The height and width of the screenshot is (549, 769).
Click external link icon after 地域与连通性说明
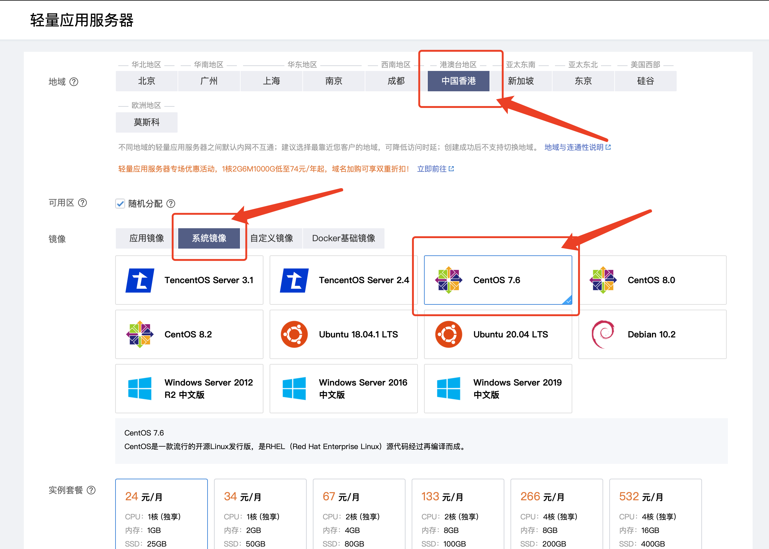(x=608, y=147)
